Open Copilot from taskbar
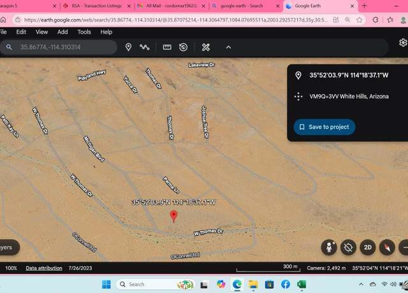Image resolution: width=408 pixels, height=293 pixels. click(221, 285)
